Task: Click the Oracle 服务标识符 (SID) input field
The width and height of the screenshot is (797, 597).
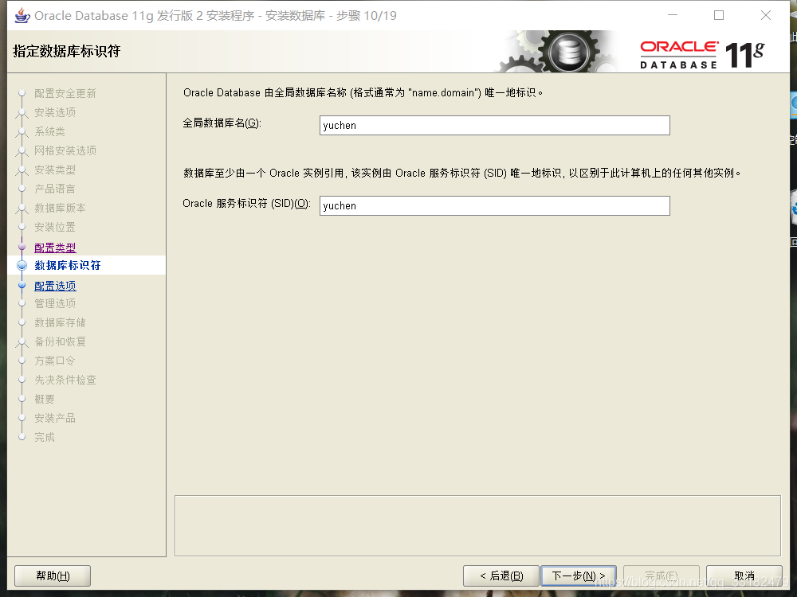Action: (495, 205)
